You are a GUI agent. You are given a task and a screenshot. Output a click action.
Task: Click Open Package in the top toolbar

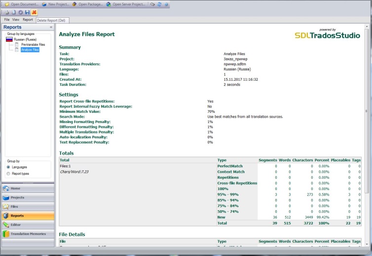coord(87,4)
